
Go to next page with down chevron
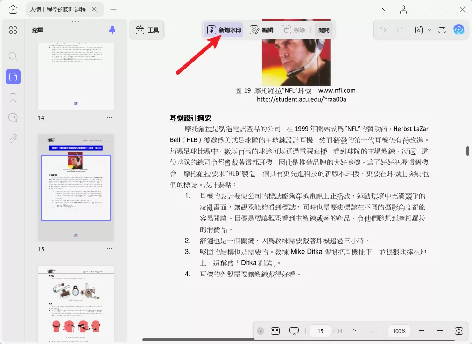(373, 331)
